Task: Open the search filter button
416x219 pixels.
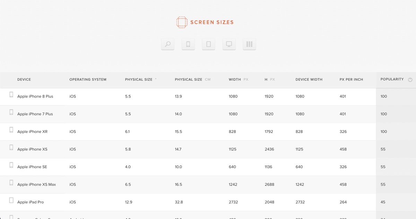Action: point(168,44)
